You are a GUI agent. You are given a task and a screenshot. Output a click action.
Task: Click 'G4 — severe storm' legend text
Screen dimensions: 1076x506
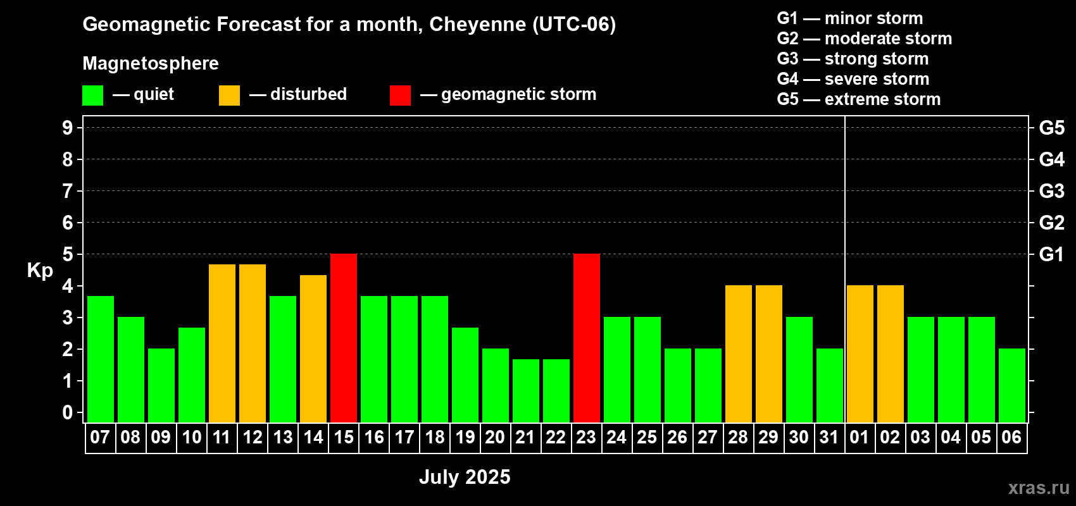click(x=853, y=79)
